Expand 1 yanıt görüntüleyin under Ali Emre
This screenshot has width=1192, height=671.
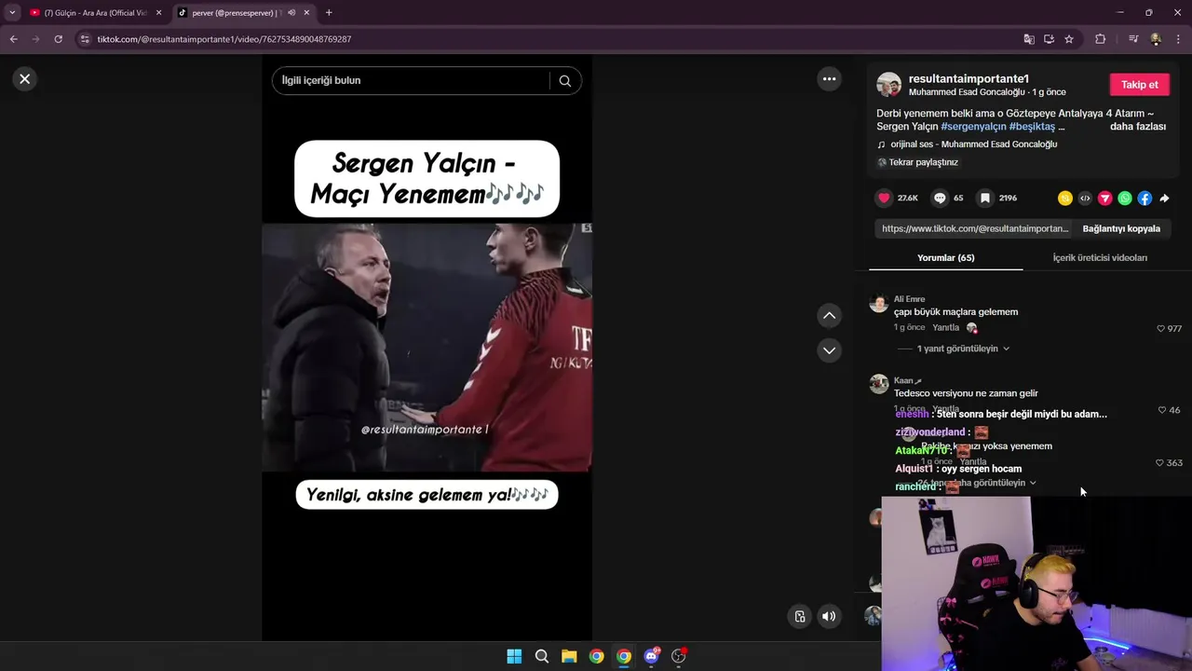963,349
